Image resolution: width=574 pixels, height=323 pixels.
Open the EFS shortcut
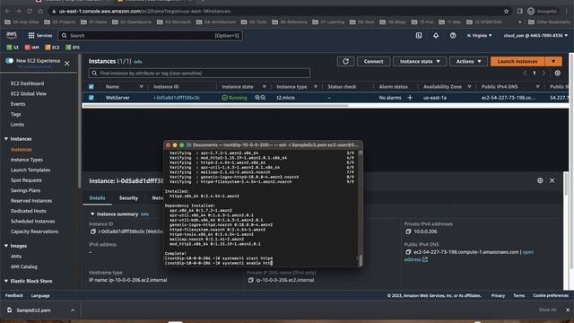tap(73, 48)
